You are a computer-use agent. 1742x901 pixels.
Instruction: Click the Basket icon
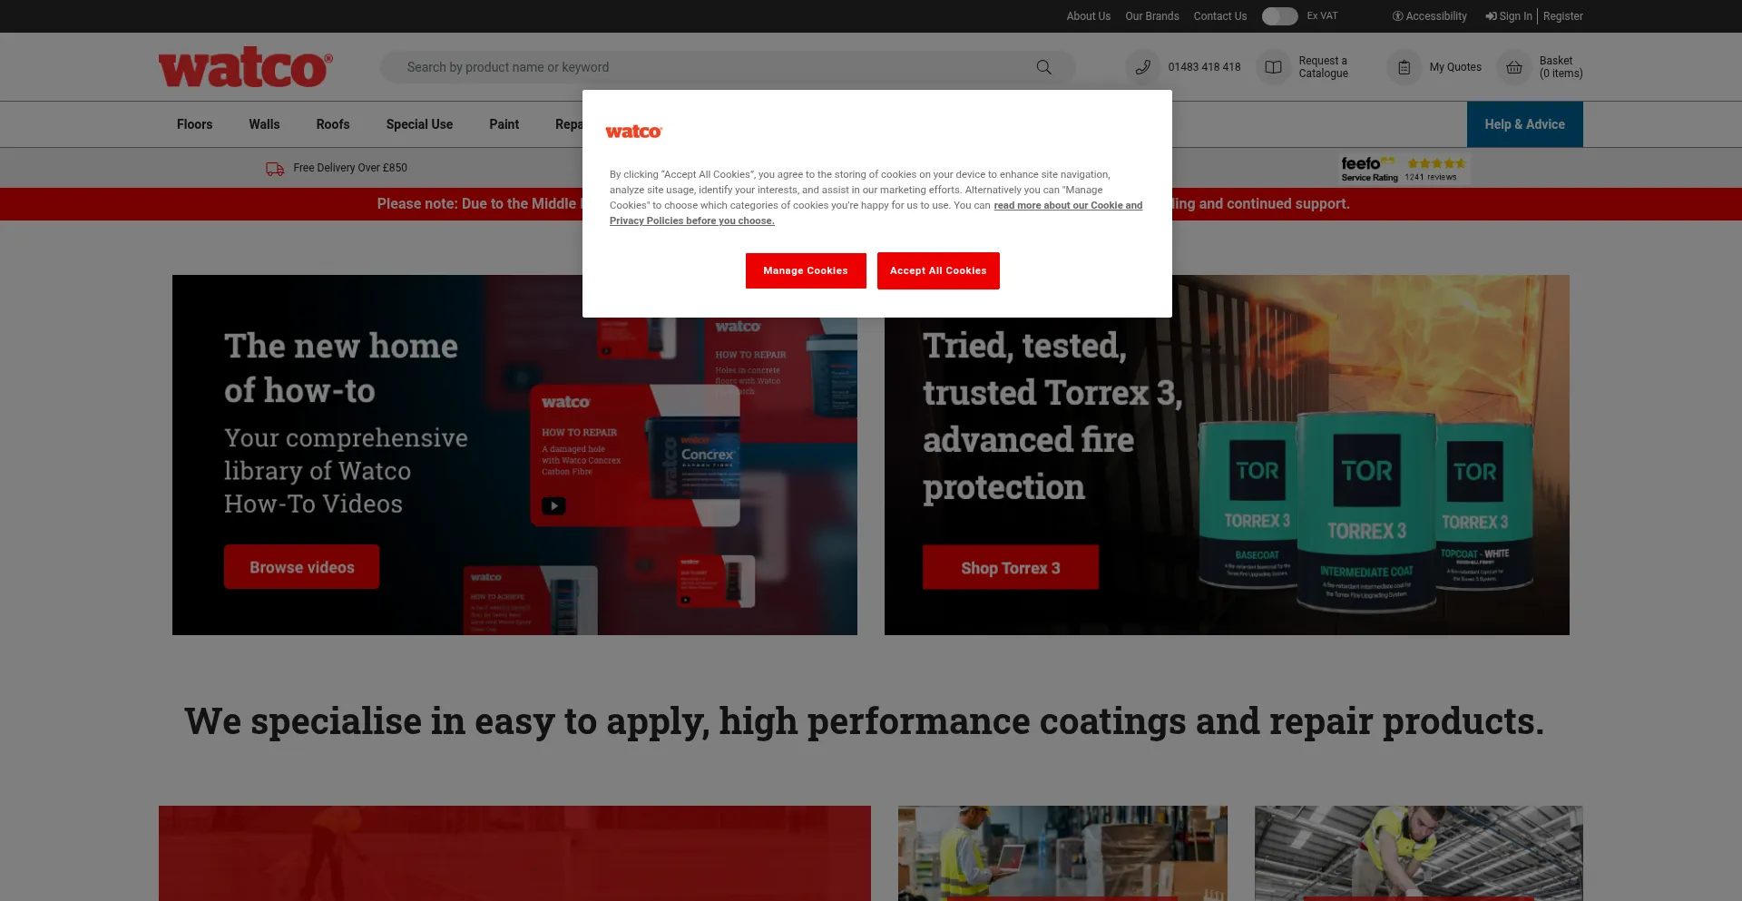pos(1514,67)
